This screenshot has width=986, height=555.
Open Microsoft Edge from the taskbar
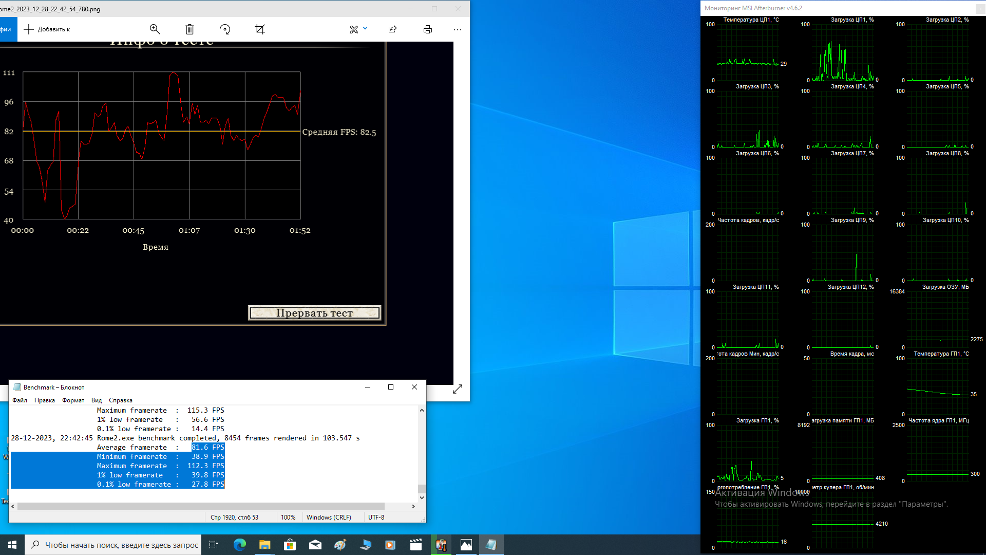point(240,545)
